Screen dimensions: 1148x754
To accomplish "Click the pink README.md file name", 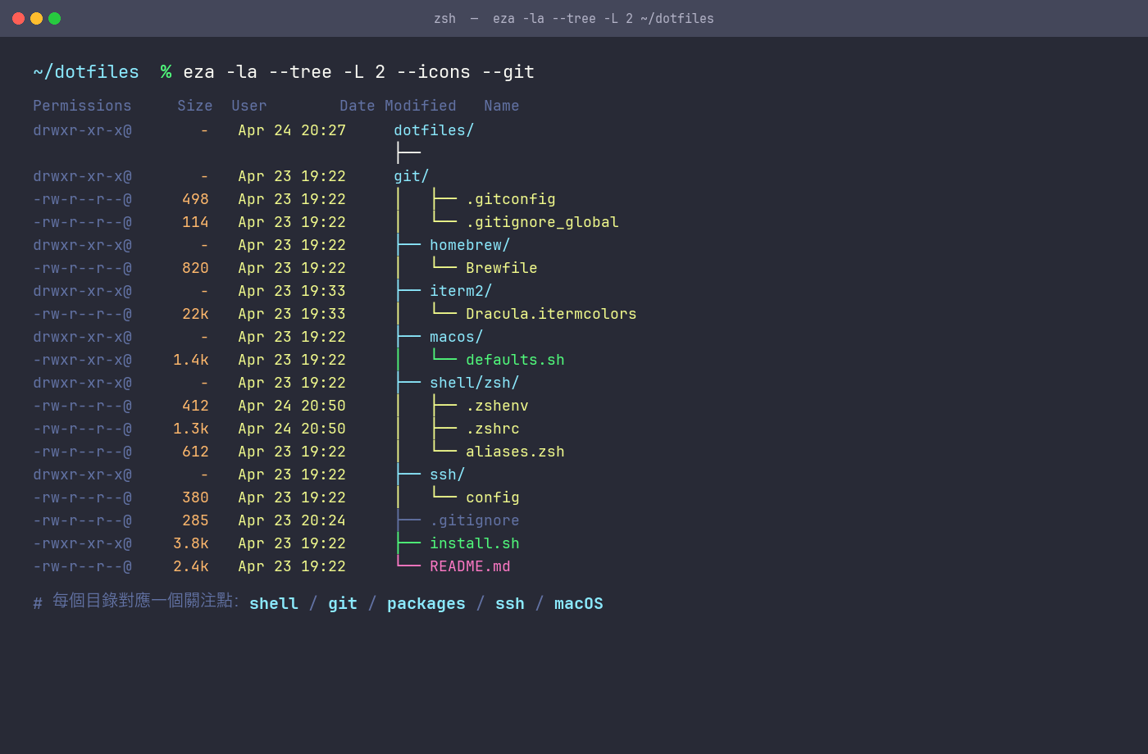I will (x=470, y=566).
